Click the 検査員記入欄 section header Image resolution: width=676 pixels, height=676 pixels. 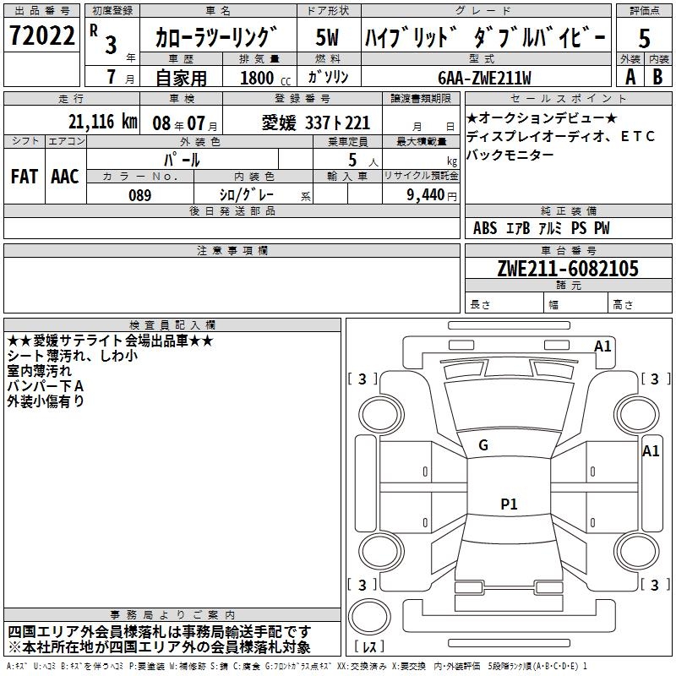click(172, 325)
